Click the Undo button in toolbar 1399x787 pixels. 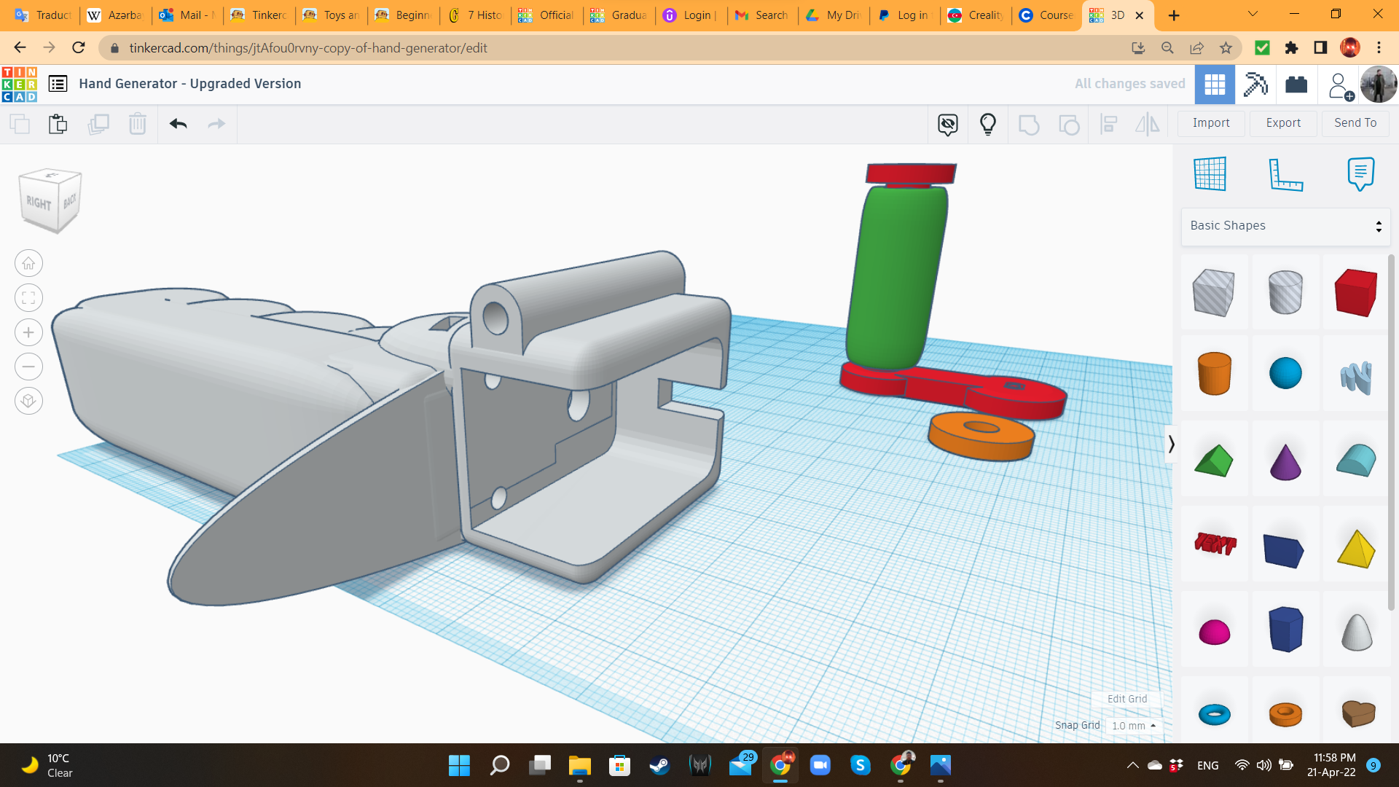178,123
